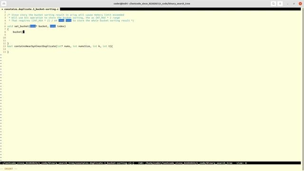Close the terminal window
Screen dimensions: 304x171
(300, 4)
